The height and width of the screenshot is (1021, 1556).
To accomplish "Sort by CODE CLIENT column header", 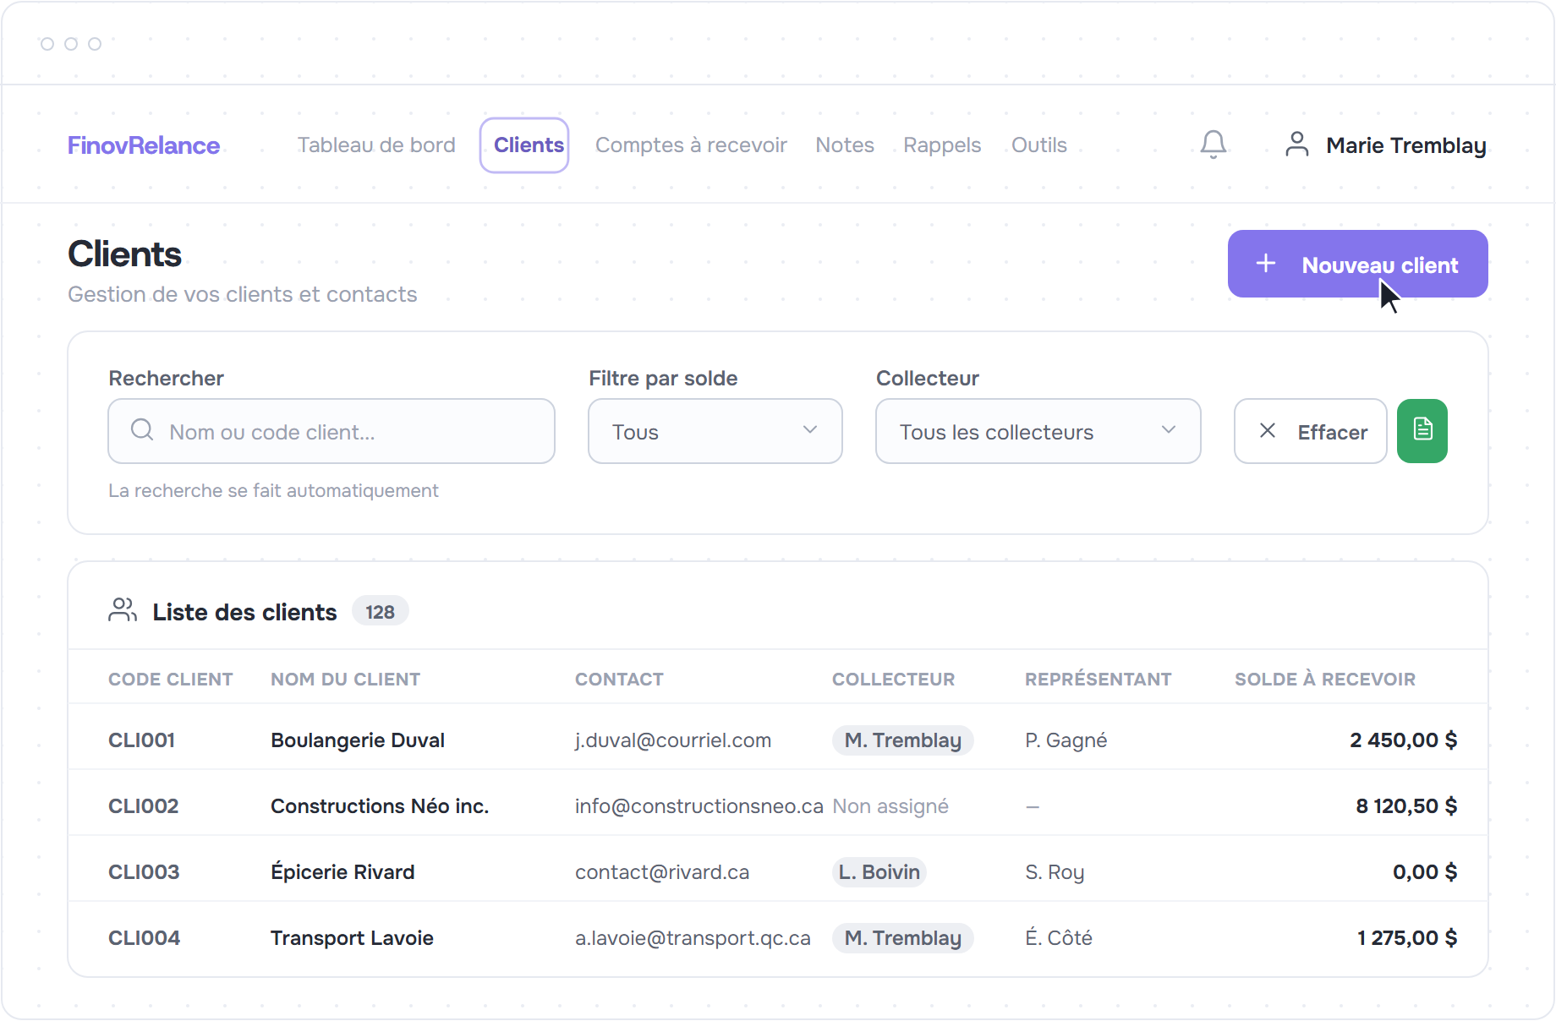I will tap(171, 680).
